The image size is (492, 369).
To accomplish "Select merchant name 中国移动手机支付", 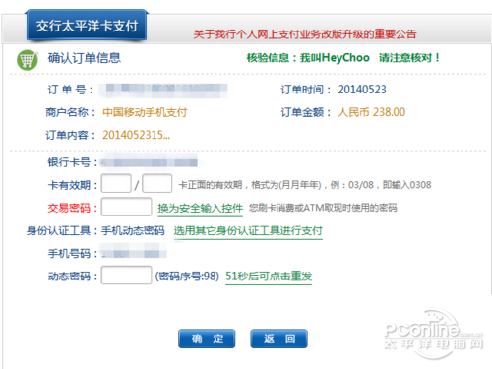I will [145, 112].
